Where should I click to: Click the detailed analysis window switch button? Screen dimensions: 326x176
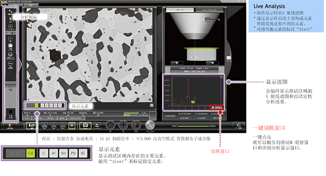point(217,107)
